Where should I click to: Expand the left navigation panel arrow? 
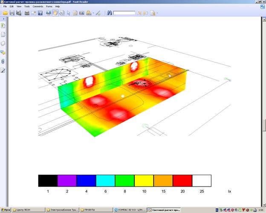[x=3, y=19]
